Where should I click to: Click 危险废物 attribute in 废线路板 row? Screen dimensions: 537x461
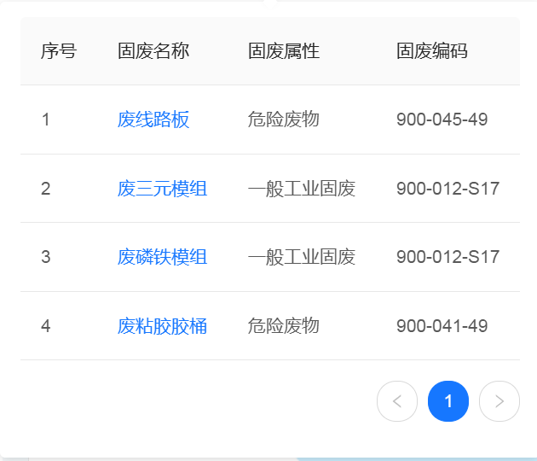283,120
